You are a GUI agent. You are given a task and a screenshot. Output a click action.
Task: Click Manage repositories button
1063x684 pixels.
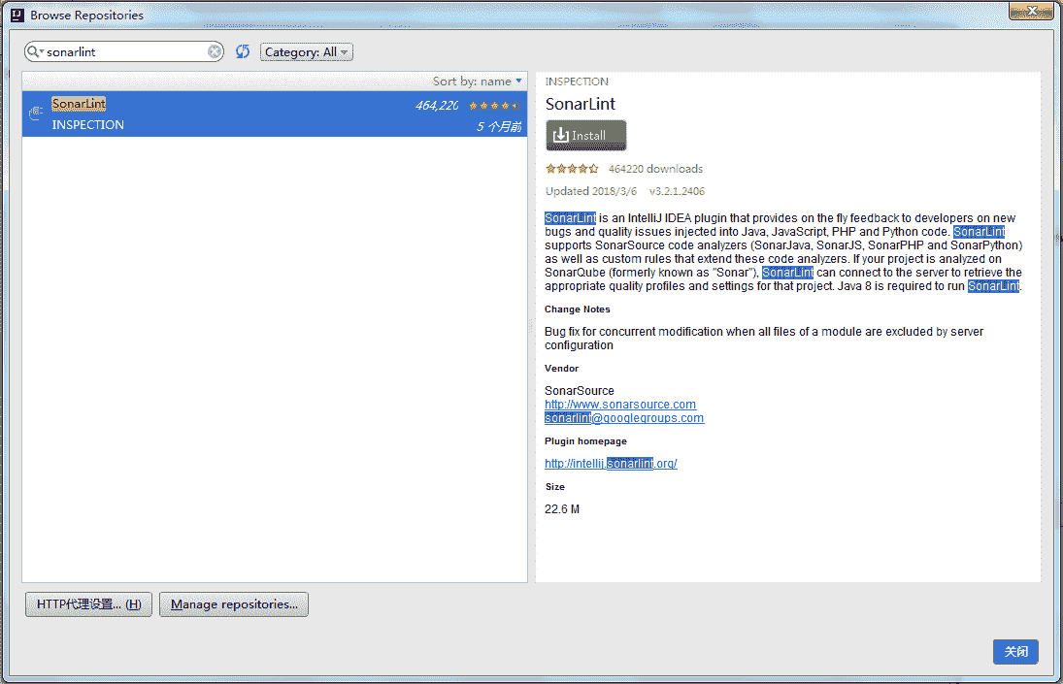point(234,604)
